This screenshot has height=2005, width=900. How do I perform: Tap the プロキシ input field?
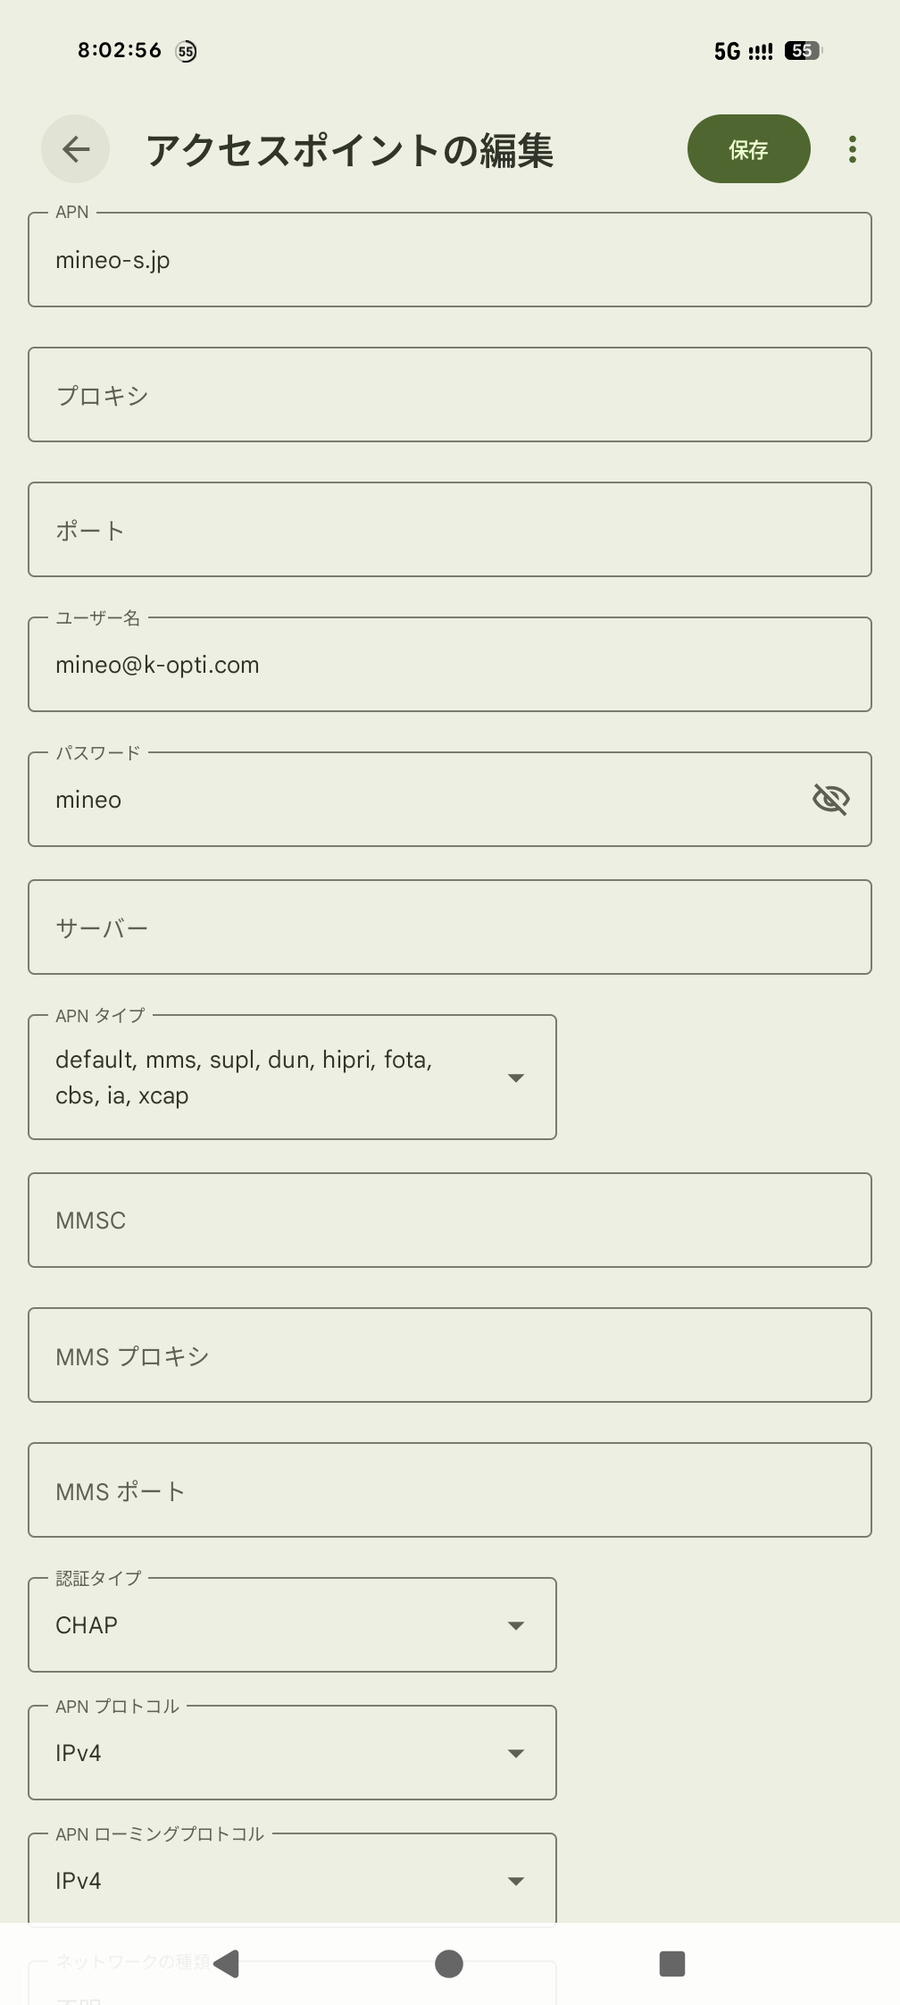click(x=449, y=395)
